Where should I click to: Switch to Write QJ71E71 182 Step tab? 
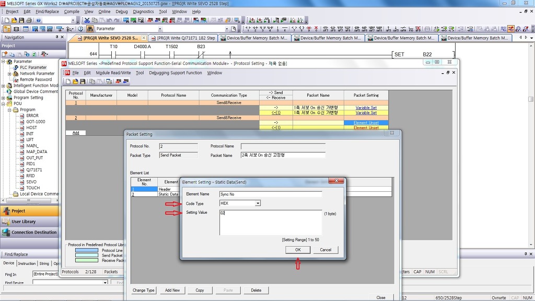pyautogui.click(x=185, y=38)
